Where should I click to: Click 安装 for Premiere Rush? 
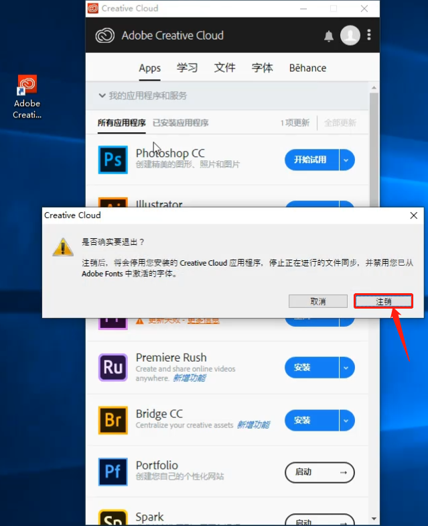[x=311, y=368]
